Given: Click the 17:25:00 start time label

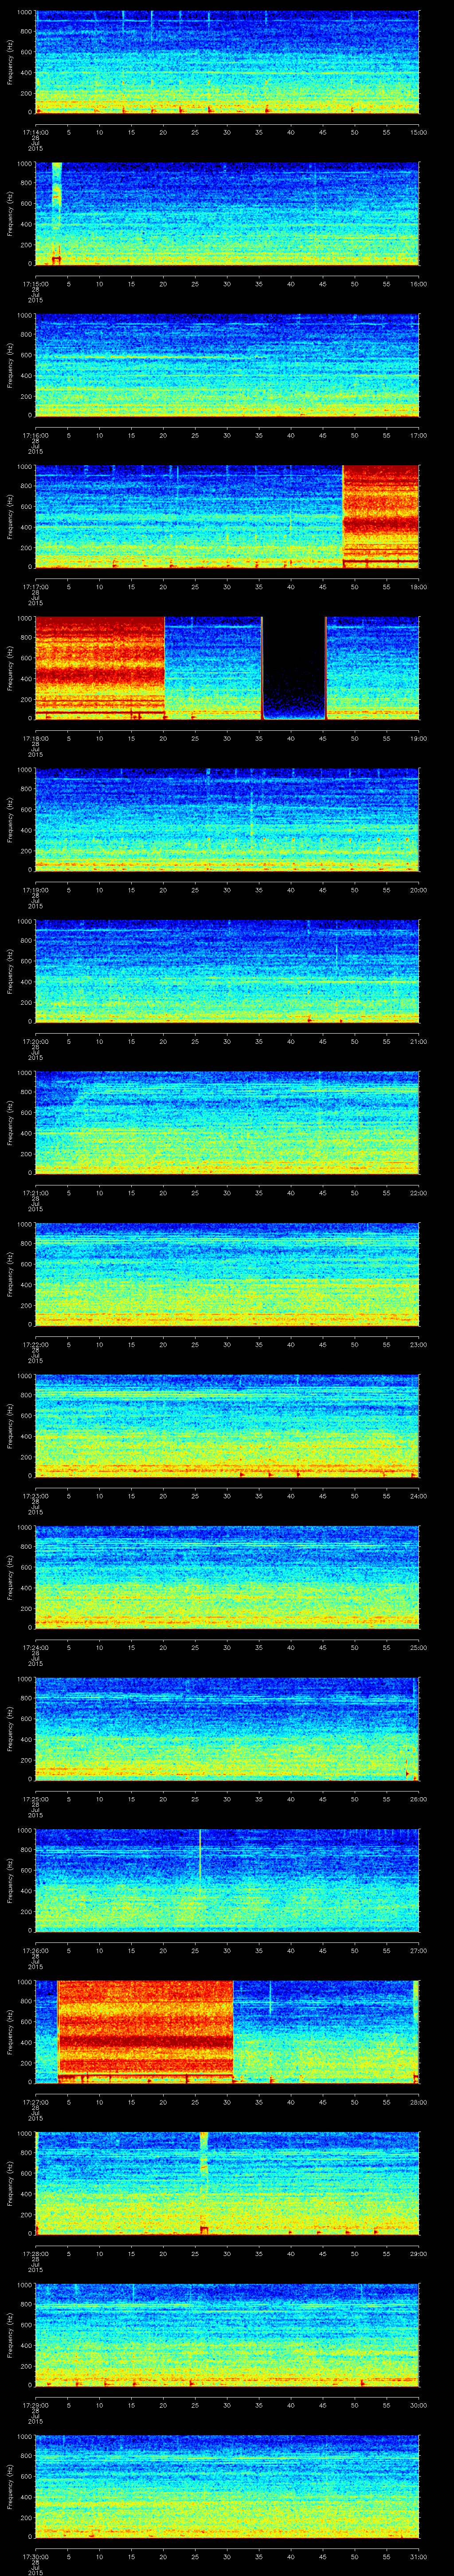Looking at the screenshot, I should [35, 1799].
